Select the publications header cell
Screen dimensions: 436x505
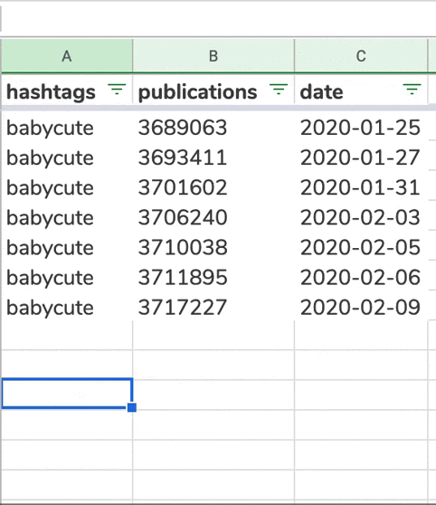213,91
